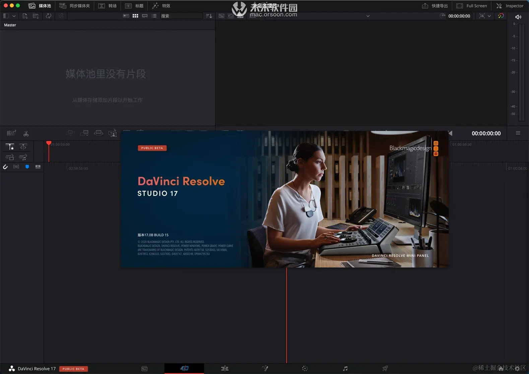Viewport: 529px width, 374px height.
Task: Open the 同步媒体夹 sync bin tab
Action: [75, 6]
